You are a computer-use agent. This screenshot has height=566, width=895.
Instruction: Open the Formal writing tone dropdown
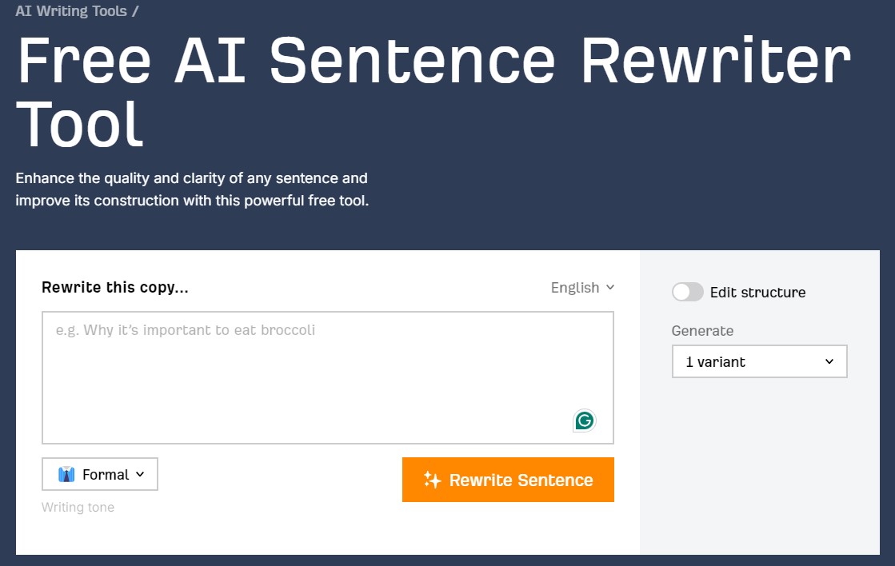99,473
